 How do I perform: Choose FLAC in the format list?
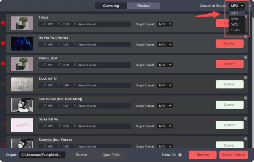coord(237,30)
